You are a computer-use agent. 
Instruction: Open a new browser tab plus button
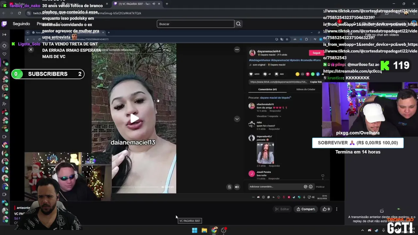(167, 4)
